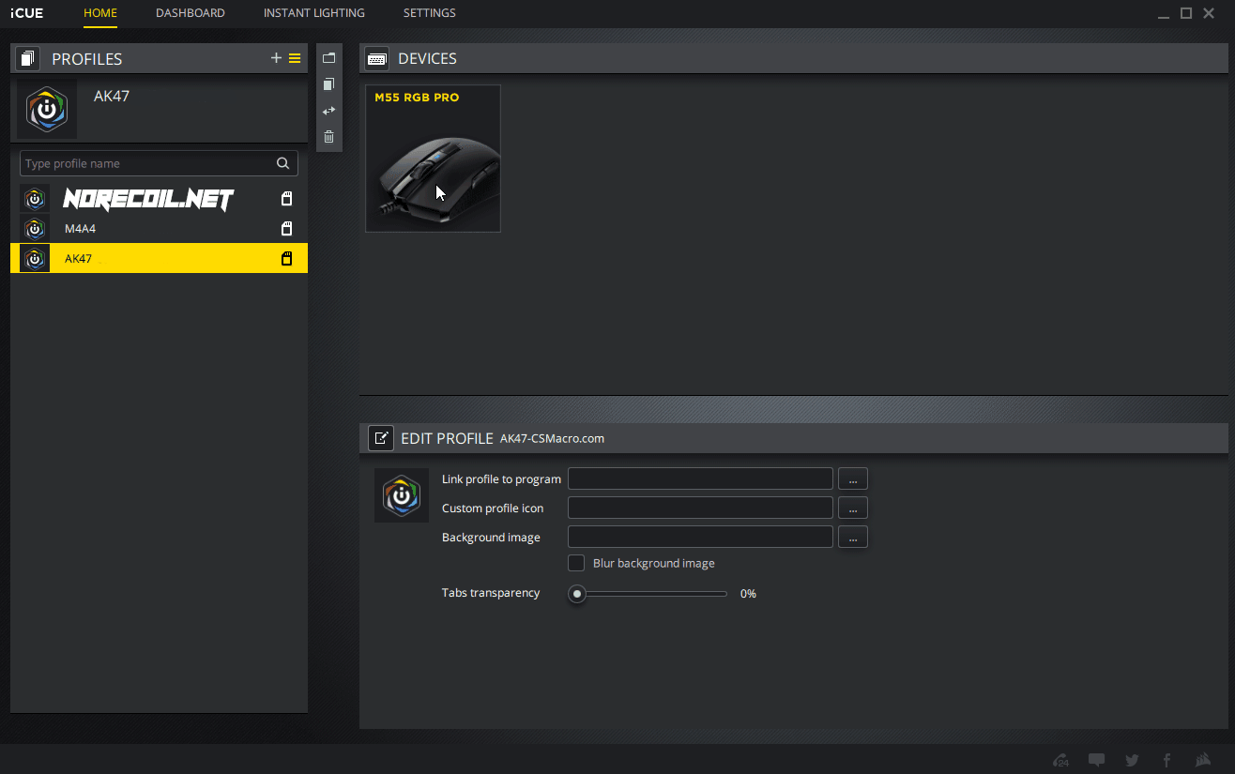
Task: Open the INSTANT LIGHTING tab
Action: click(x=314, y=13)
